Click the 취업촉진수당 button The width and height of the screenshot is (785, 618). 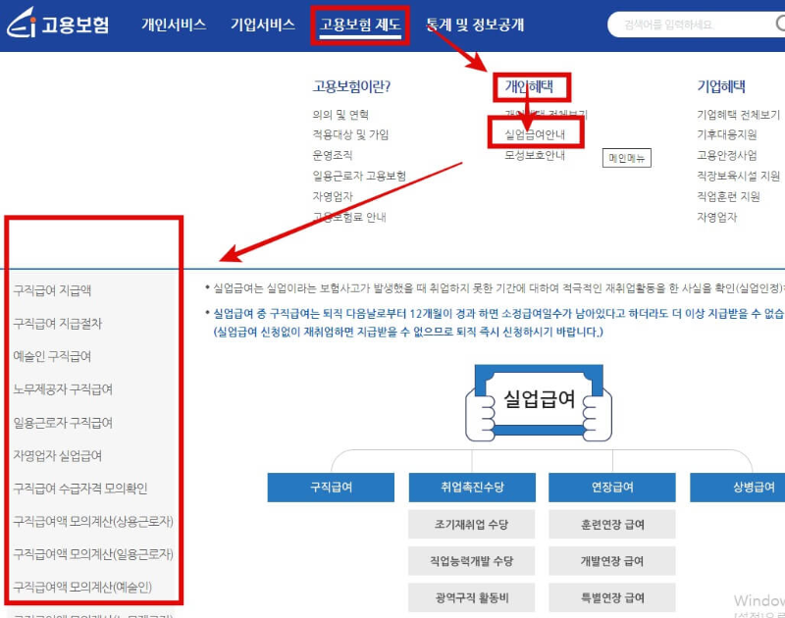tap(471, 488)
